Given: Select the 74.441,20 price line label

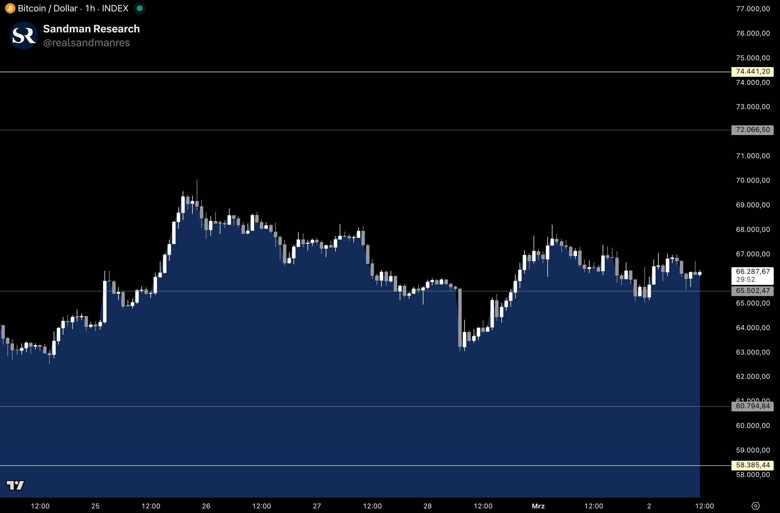Looking at the screenshot, I should click(753, 71).
